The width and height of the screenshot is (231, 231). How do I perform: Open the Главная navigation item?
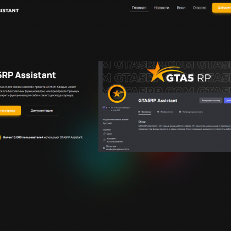pos(139,8)
